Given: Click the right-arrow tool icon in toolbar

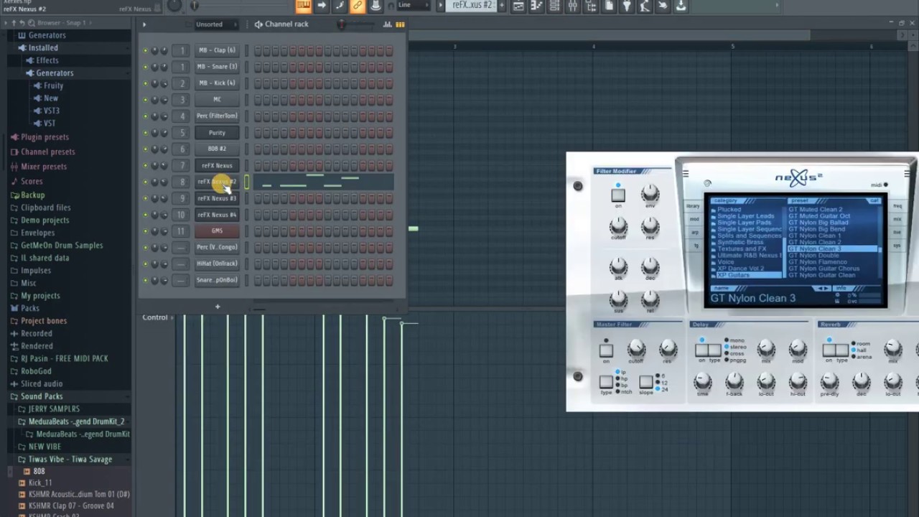Looking at the screenshot, I should pyautogui.click(x=322, y=6).
